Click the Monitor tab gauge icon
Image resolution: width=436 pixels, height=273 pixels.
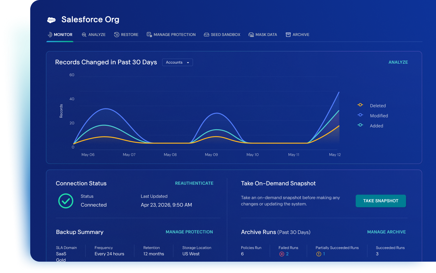[50, 35]
